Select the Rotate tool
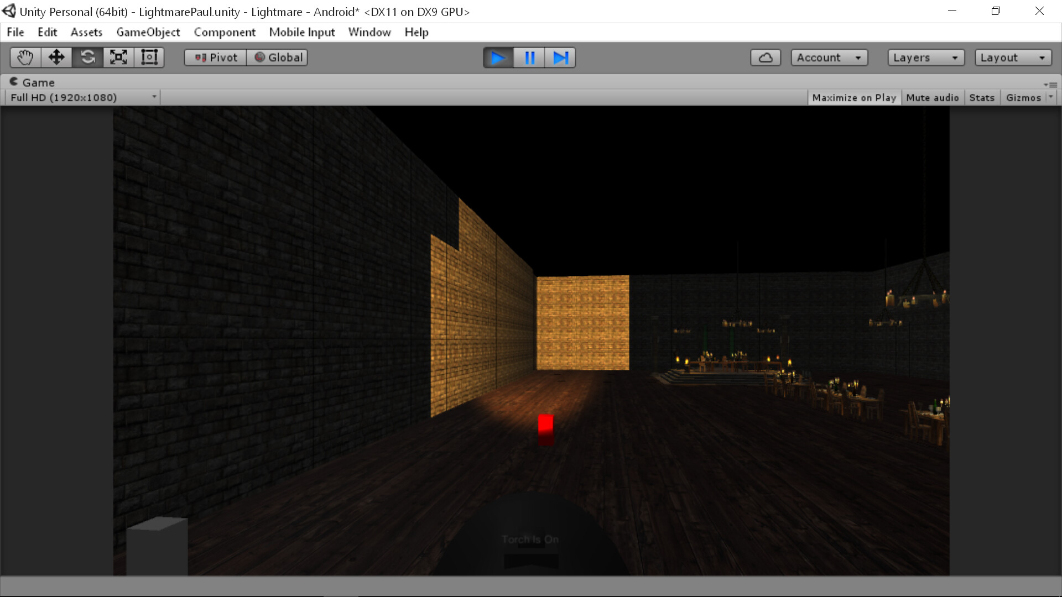The width and height of the screenshot is (1062, 597). [x=87, y=57]
